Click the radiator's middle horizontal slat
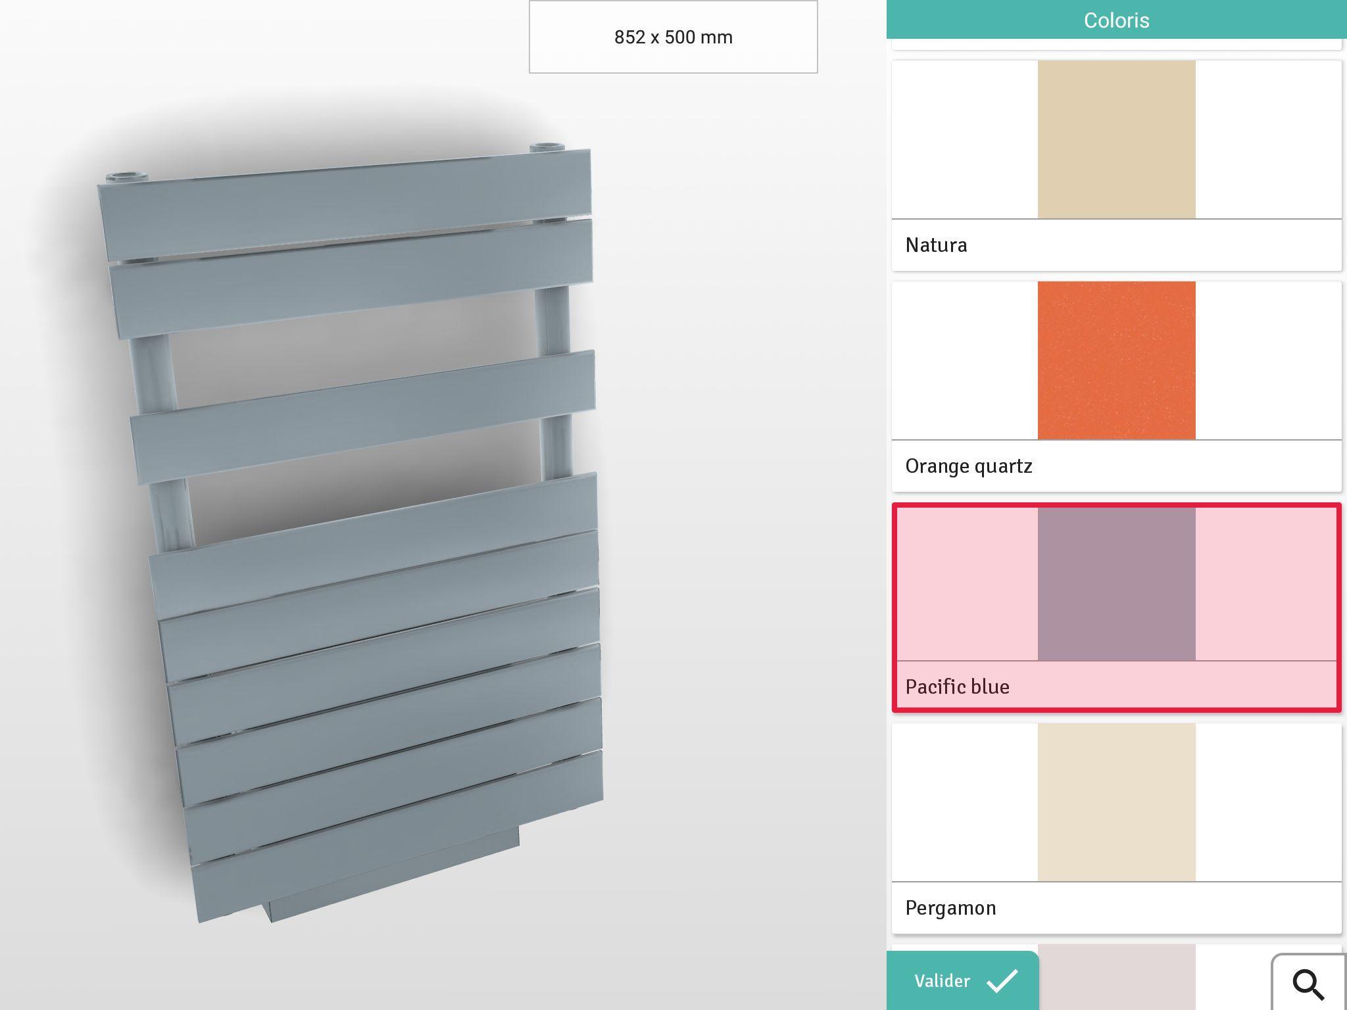 pos(363,416)
